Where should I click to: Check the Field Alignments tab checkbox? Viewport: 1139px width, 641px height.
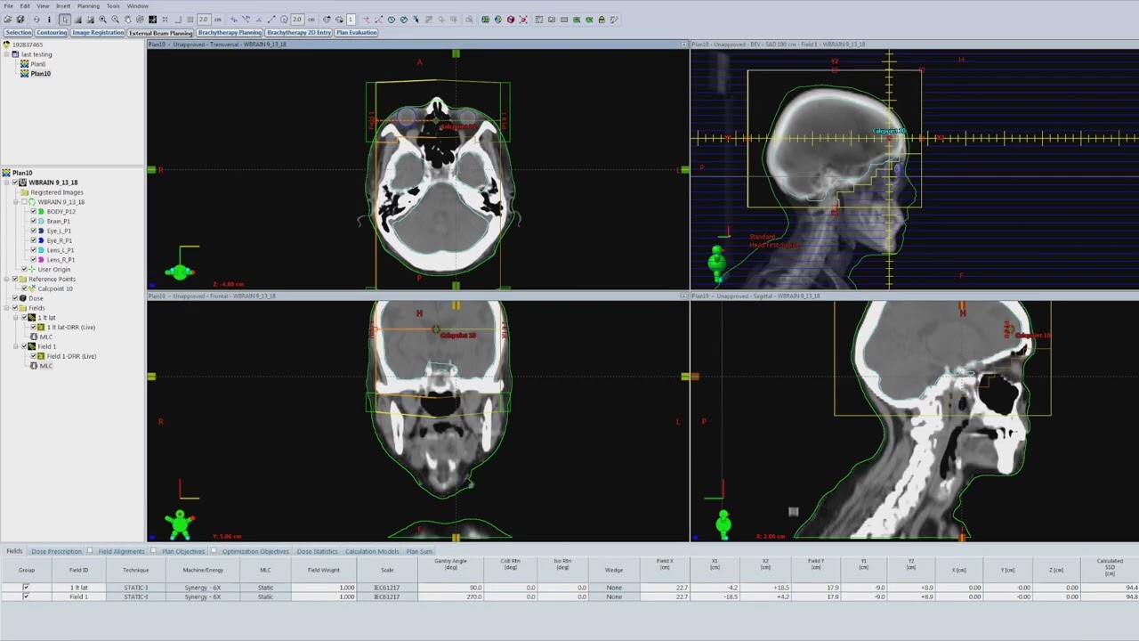pyautogui.click(x=90, y=552)
